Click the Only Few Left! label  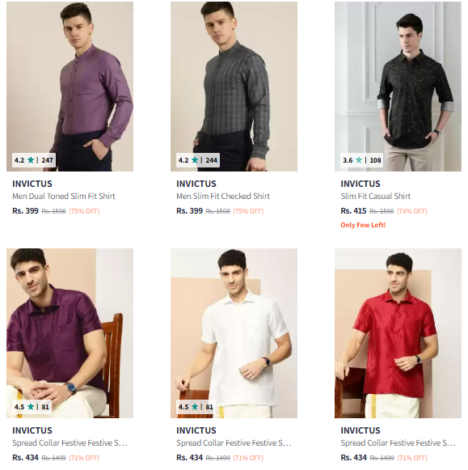coord(363,225)
